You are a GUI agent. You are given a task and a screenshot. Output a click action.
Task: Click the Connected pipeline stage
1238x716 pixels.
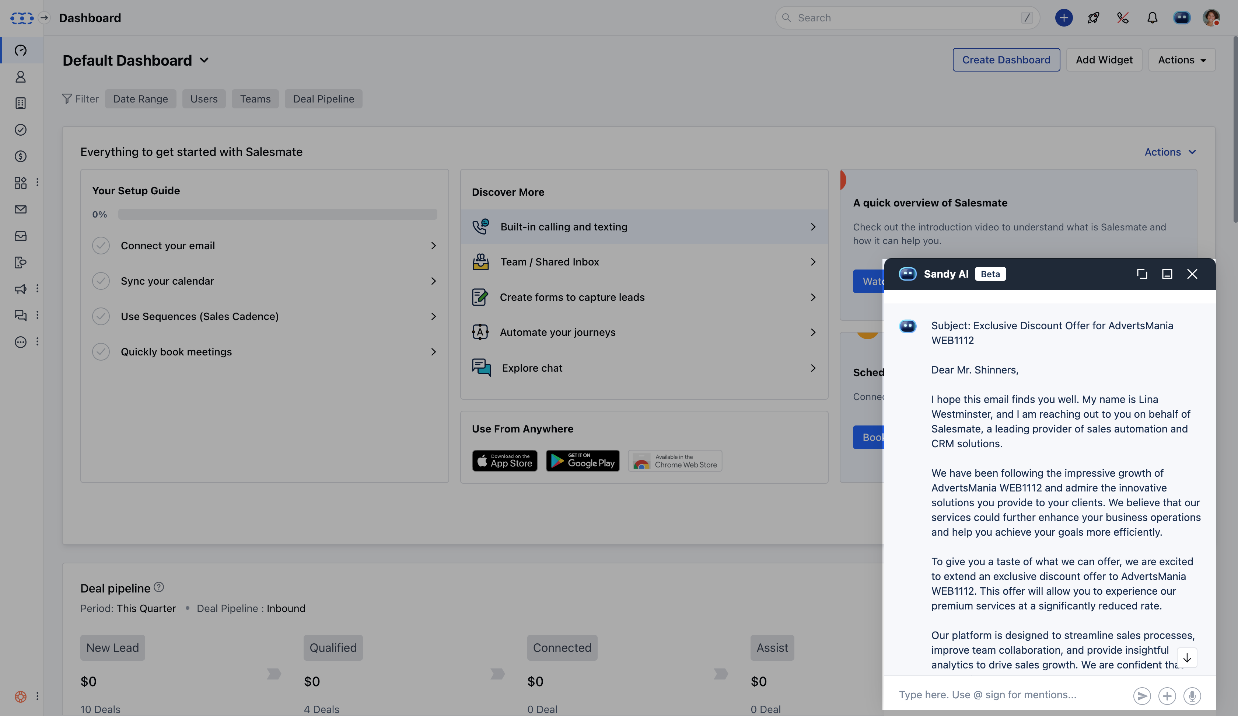tap(562, 648)
